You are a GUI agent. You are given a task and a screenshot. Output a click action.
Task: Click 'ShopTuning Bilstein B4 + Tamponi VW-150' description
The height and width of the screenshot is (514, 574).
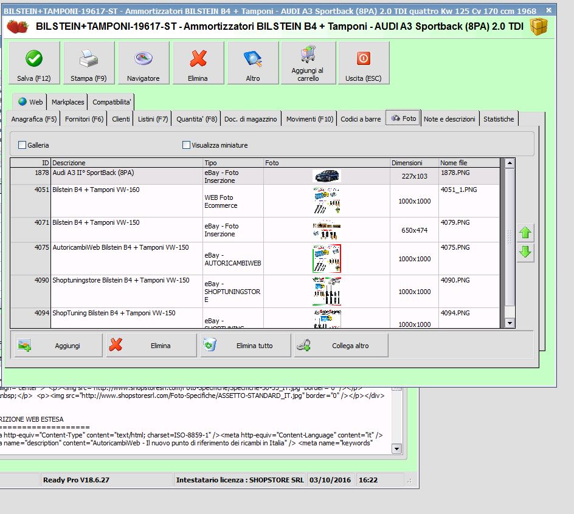click(114, 313)
